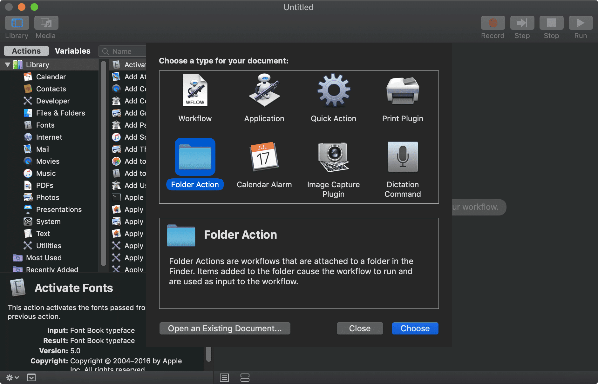Stop the workflow with Stop button
The image size is (598, 384).
pos(551,23)
